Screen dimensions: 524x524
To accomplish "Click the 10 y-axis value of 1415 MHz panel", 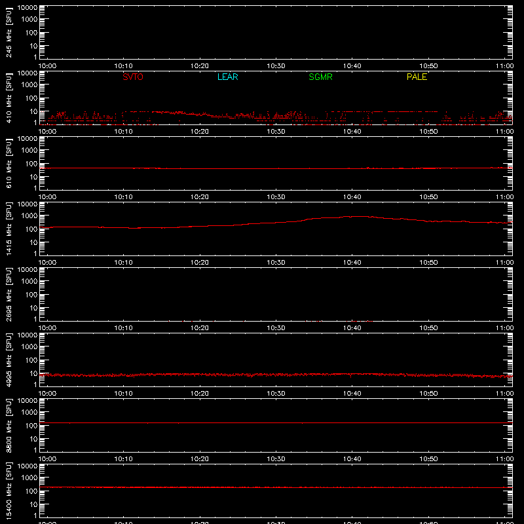I will click(33, 242).
